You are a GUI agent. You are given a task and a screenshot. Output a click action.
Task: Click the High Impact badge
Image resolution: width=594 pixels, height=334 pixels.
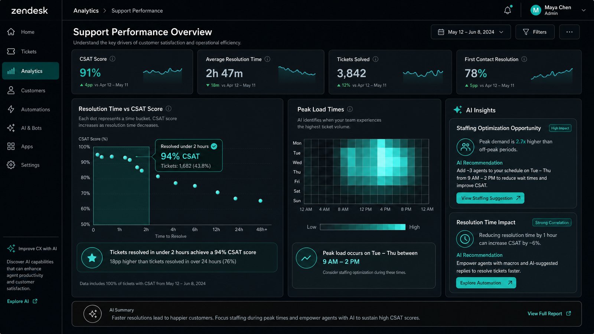(560, 128)
